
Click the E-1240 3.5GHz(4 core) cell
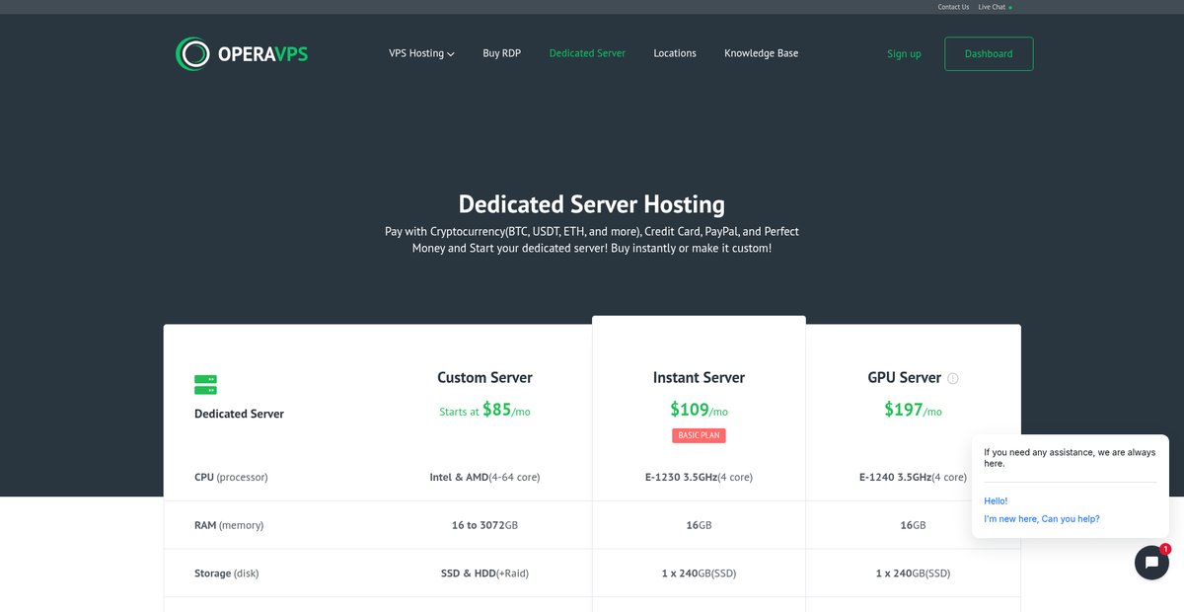click(x=913, y=477)
